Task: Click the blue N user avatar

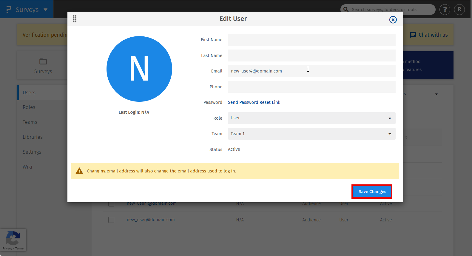Action: pos(139,69)
